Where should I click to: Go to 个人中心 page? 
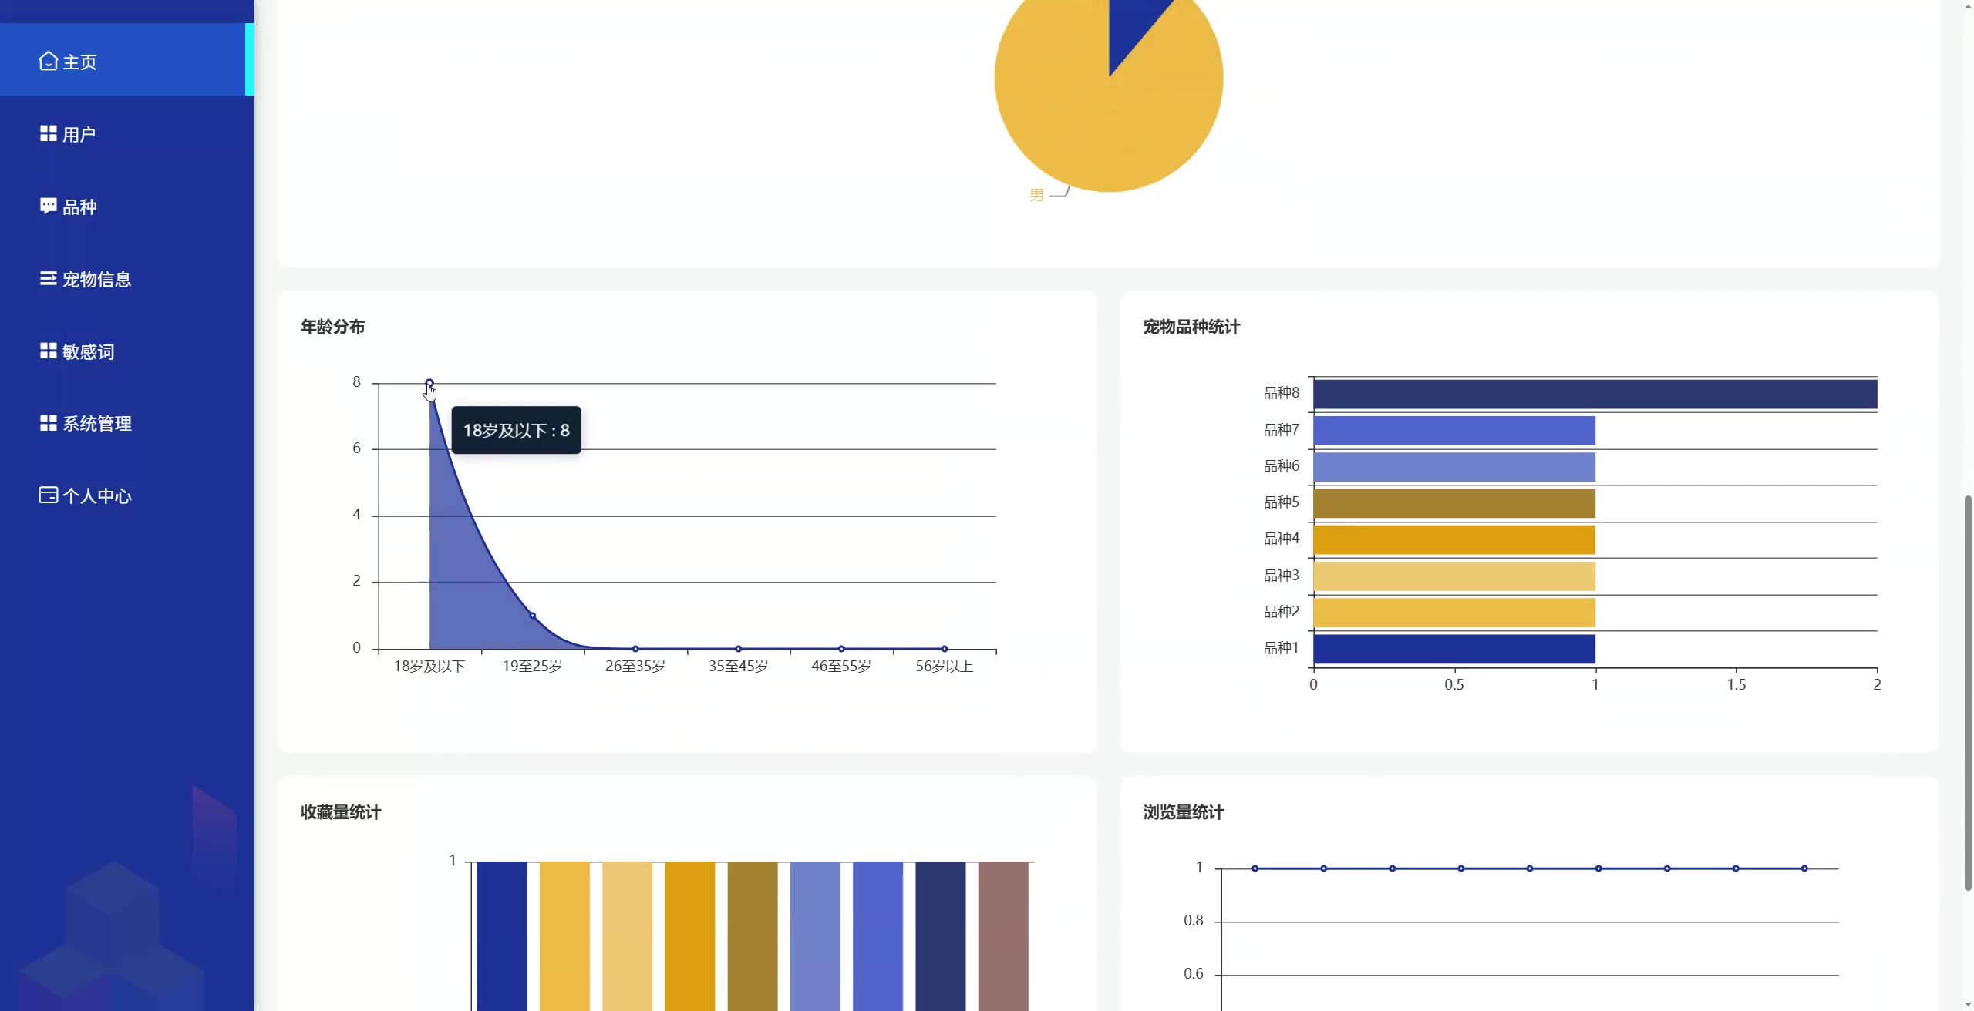(96, 496)
